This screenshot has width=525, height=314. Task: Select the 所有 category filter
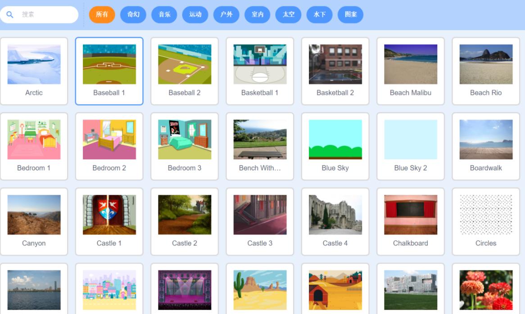[102, 14]
